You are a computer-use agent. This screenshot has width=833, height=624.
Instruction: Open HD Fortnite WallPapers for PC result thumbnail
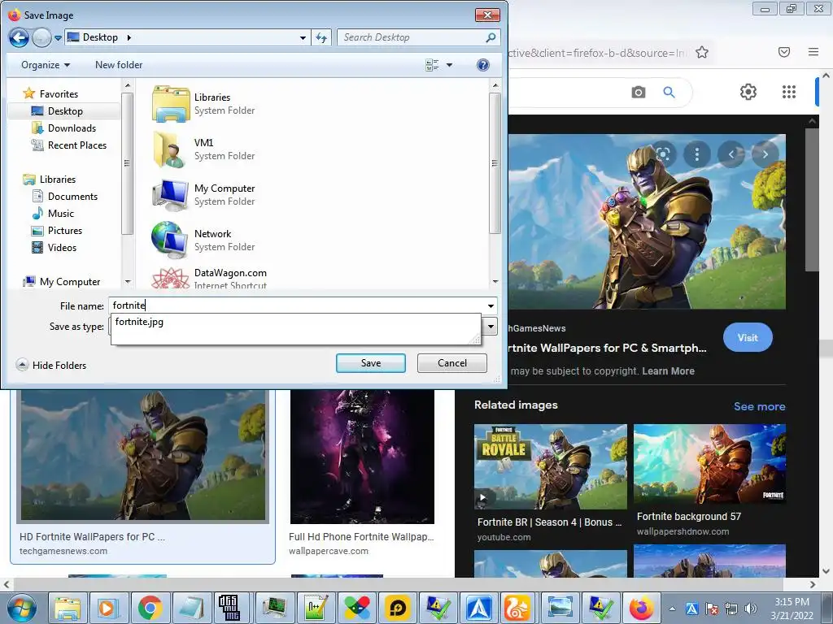tap(142, 457)
